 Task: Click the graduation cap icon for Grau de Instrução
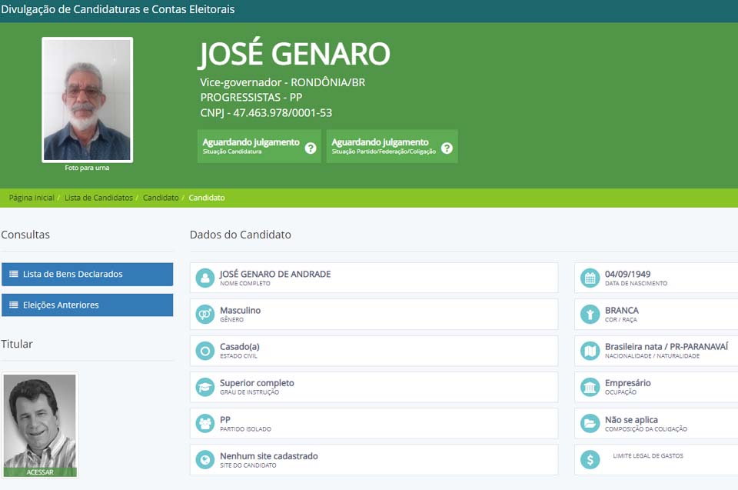[x=205, y=386]
